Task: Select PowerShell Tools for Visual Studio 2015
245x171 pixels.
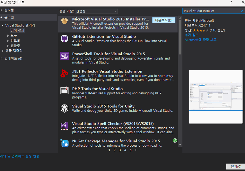Action: (x=108, y=54)
